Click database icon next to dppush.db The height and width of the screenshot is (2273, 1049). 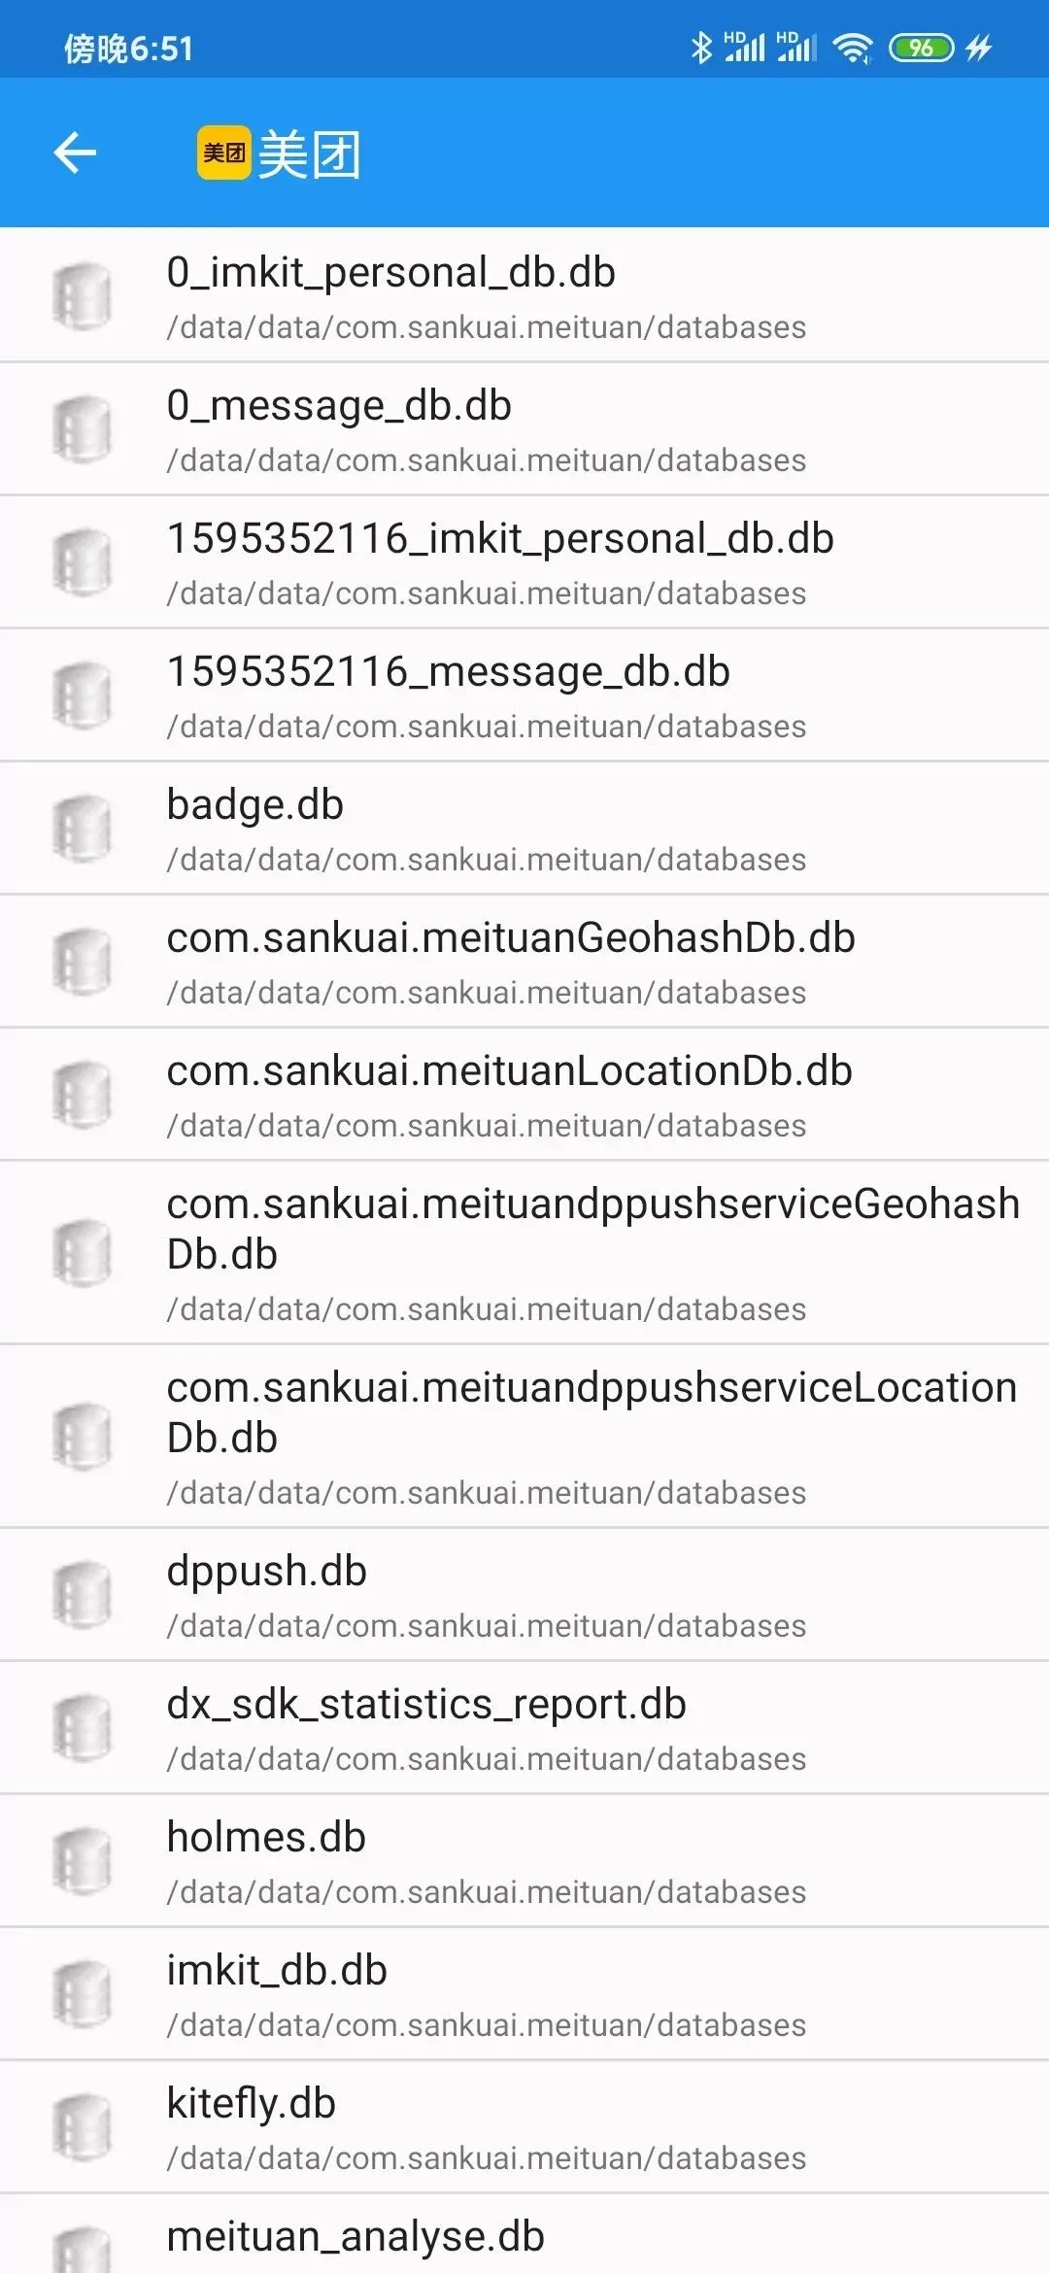83,1595
